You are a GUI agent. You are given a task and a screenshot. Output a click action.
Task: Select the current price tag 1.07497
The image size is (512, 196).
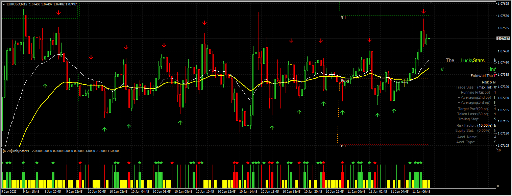coord(503,39)
